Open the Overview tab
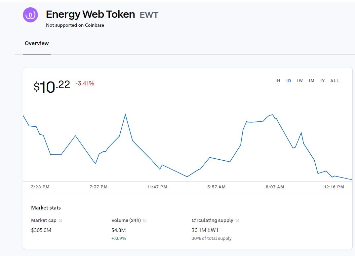 click(37, 44)
